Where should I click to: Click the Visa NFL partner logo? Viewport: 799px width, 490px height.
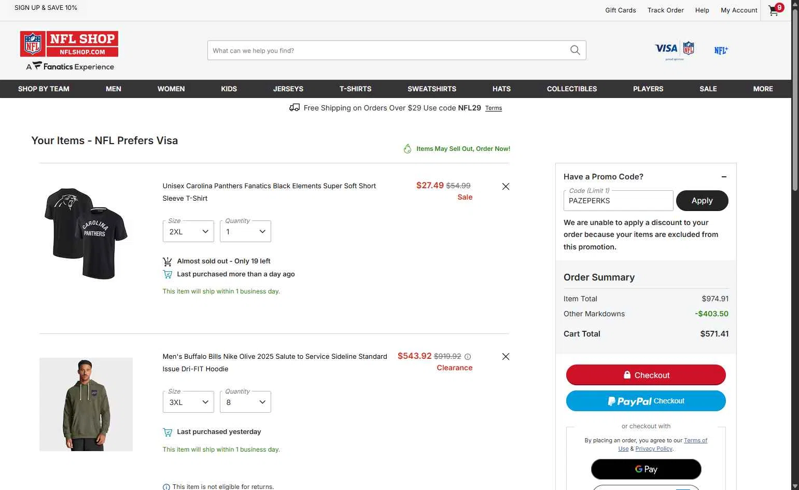(x=675, y=50)
